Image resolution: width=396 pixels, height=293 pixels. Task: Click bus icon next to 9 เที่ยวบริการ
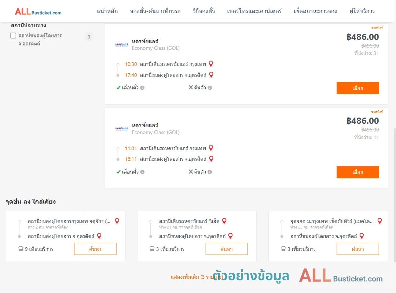coord(21,249)
